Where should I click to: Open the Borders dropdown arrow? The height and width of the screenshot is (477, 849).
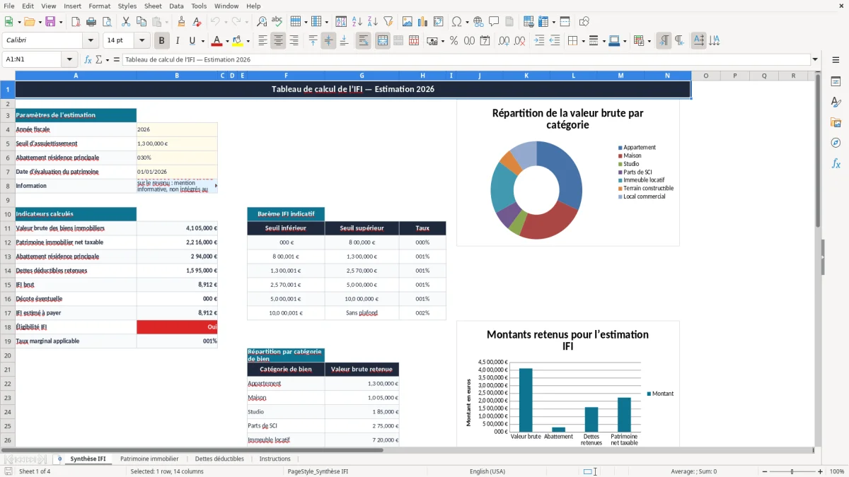coord(582,41)
